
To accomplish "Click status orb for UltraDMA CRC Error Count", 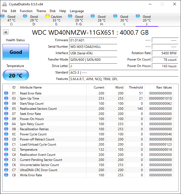I will (6, 170).
